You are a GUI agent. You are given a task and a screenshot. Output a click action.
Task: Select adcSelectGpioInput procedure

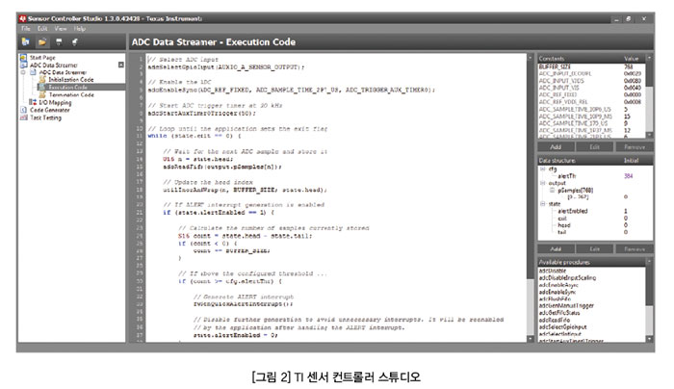[x=563, y=326]
